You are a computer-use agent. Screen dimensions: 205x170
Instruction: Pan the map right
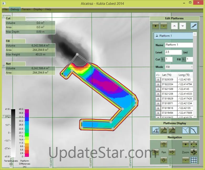point(172,152)
